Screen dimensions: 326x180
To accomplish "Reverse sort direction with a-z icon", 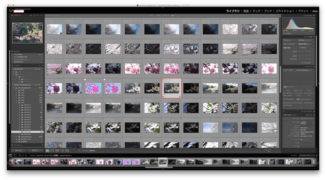I will tap(79, 151).
